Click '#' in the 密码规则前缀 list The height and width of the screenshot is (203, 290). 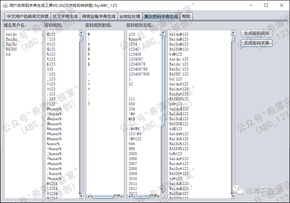[x=89, y=44]
